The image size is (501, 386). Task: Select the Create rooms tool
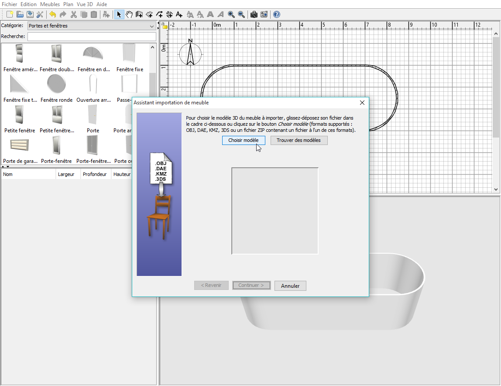tap(149, 14)
